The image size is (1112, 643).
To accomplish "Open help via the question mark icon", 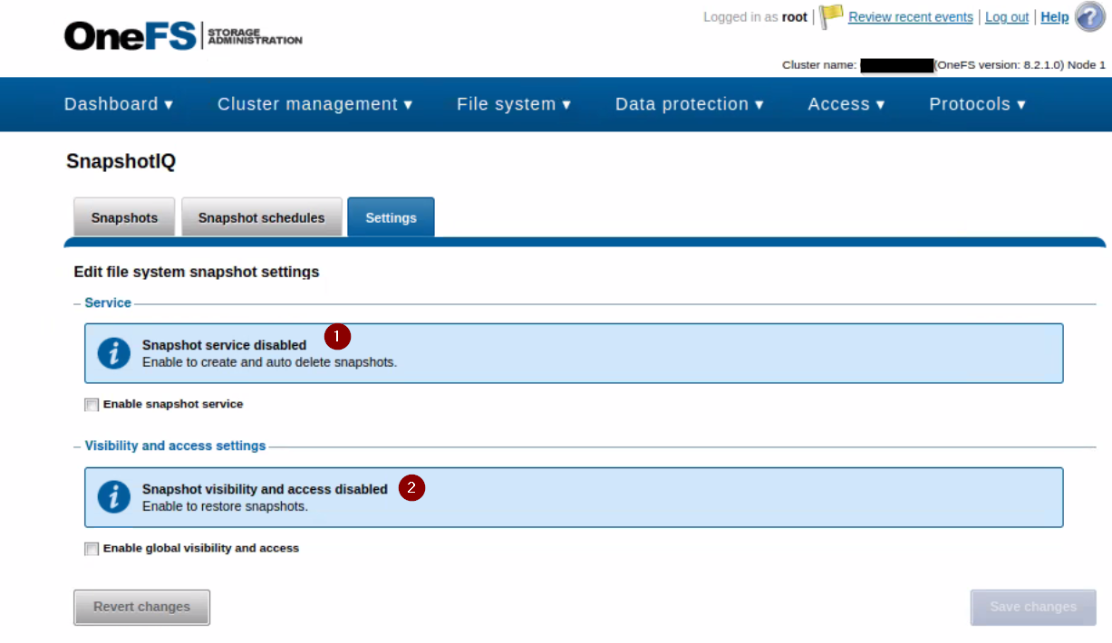I will pyautogui.click(x=1090, y=16).
